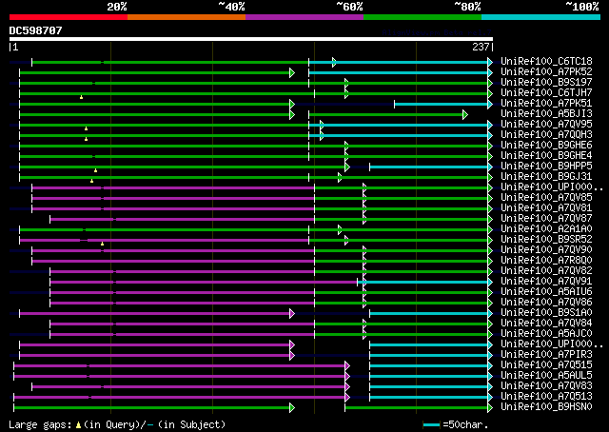Image resolution: width=609 pixels, height=432 pixels.
Task: Select the UniRef100_A2A1A0 label
Action: [x=546, y=229]
